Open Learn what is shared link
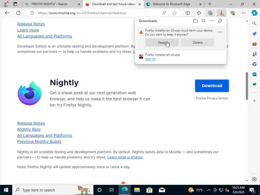 pos(125,157)
